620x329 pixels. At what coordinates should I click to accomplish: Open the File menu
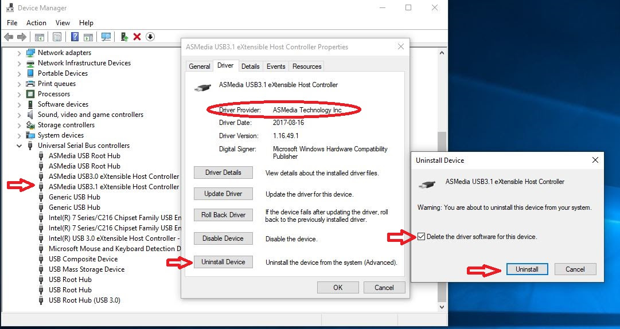pyautogui.click(x=12, y=23)
